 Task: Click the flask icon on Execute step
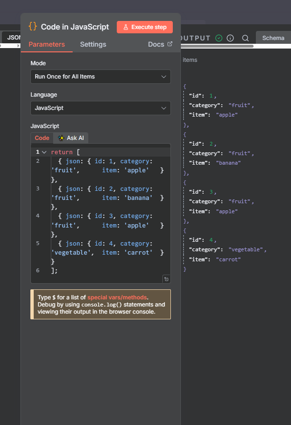click(x=126, y=27)
